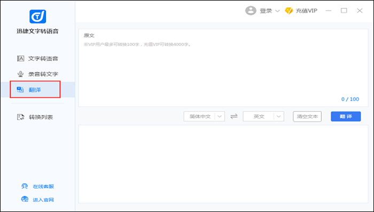The image size is (374, 212).
Task: Select the 翻译 sidebar item
Action: point(38,89)
